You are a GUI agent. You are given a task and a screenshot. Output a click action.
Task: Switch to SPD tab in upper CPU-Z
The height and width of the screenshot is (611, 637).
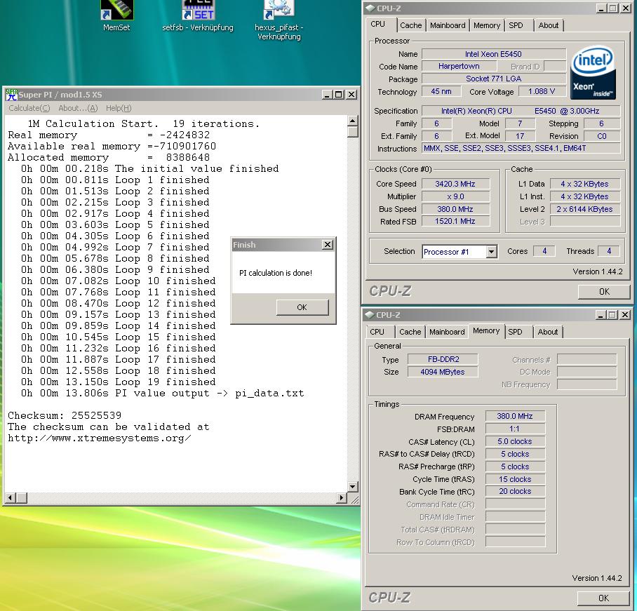[516, 25]
